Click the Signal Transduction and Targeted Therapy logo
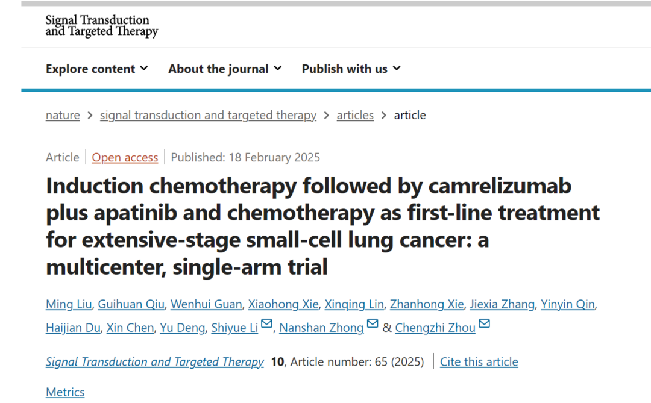The width and height of the screenshot is (651, 403). 101,26
